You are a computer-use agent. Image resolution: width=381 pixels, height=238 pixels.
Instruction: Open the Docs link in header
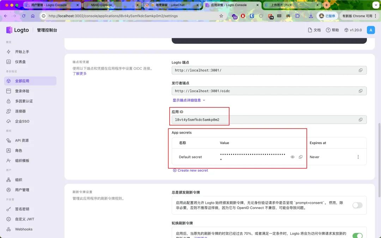coord(314,30)
